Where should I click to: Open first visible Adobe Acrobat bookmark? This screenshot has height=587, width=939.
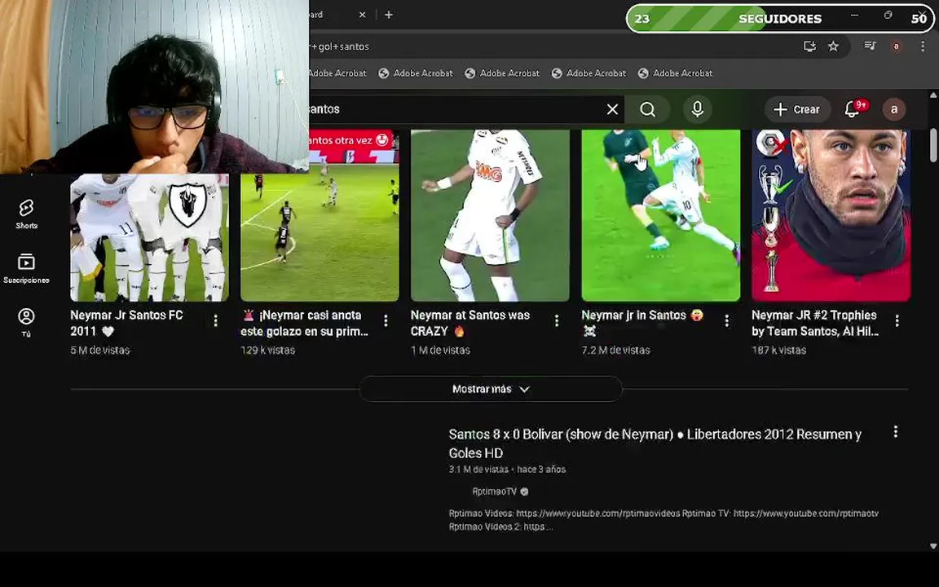337,73
